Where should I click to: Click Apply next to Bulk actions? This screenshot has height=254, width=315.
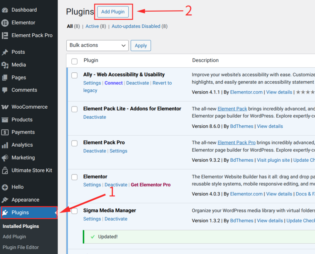coord(141,45)
